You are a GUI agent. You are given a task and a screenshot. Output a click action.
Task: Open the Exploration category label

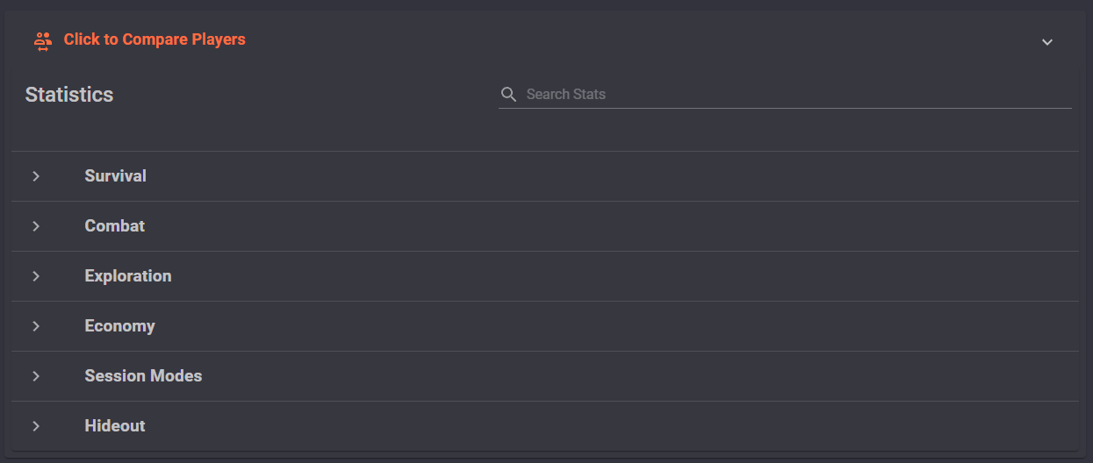pos(128,276)
